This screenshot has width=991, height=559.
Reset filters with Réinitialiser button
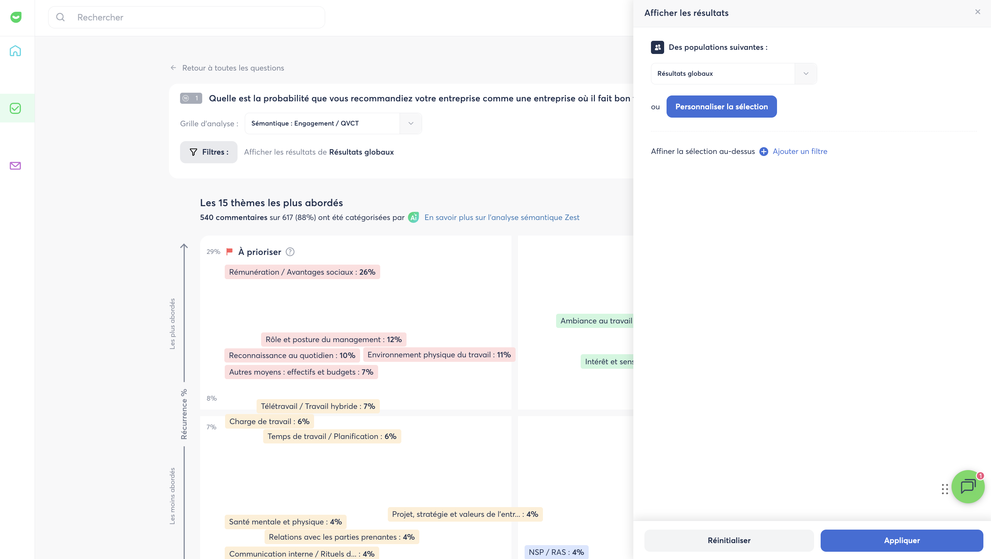point(729,540)
